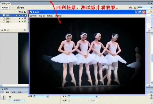Click the edit scene clapperboard icon

pos(131,7)
